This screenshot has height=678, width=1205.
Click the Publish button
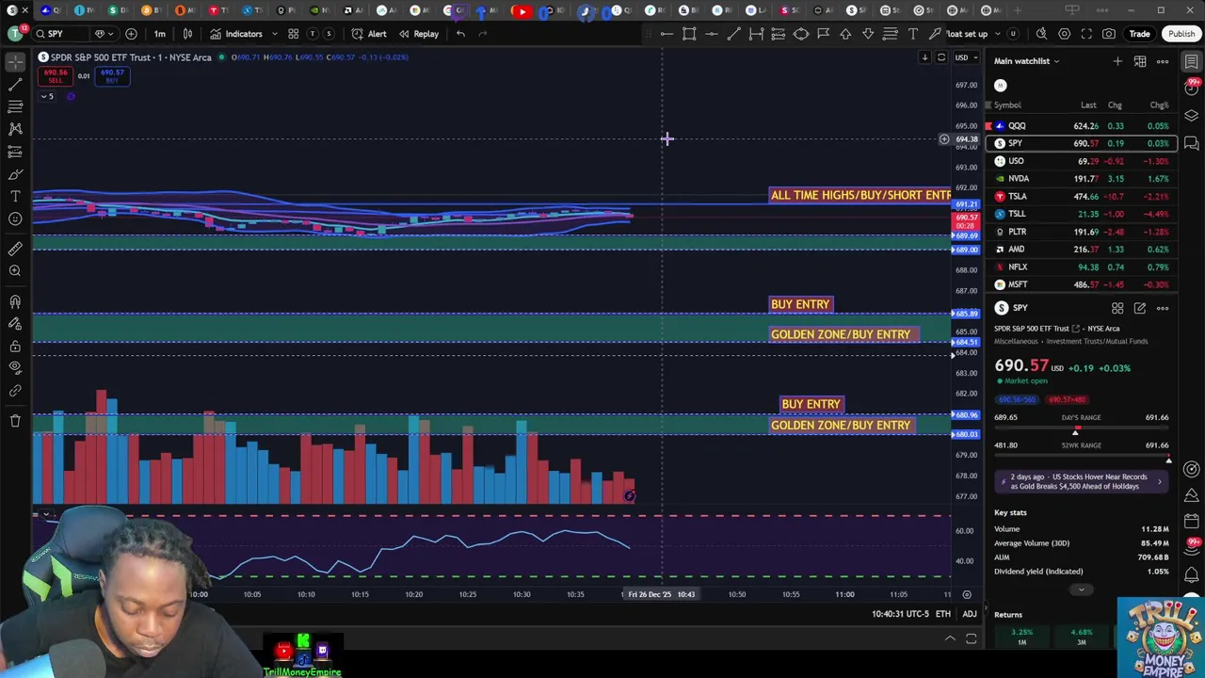[x=1181, y=34]
